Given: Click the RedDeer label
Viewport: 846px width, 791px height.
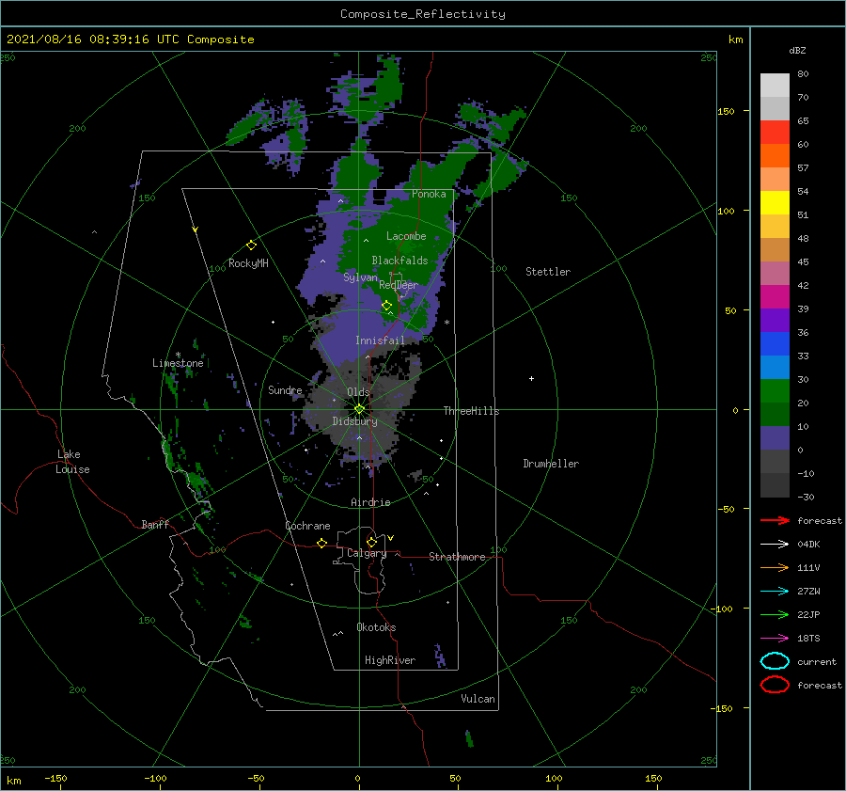Looking at the screenshot, I should [x=399, y=285].
